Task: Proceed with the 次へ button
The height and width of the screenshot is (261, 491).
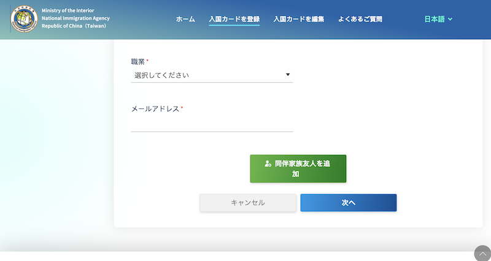Action: coord(348,203)
